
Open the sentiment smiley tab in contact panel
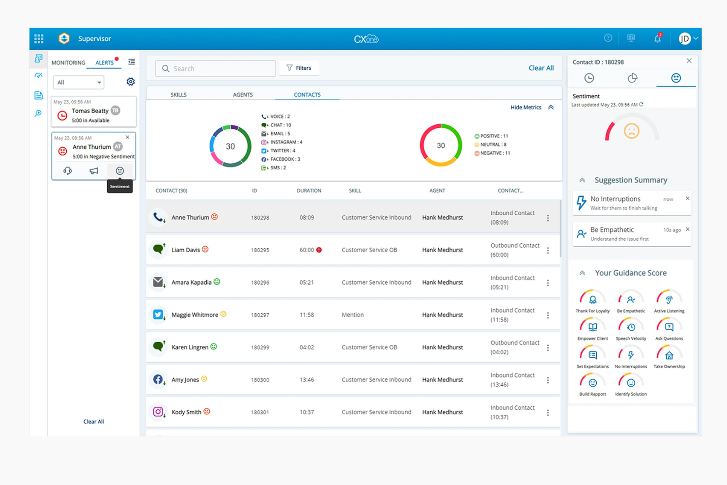pyautogui.click(x=676, y=78)
